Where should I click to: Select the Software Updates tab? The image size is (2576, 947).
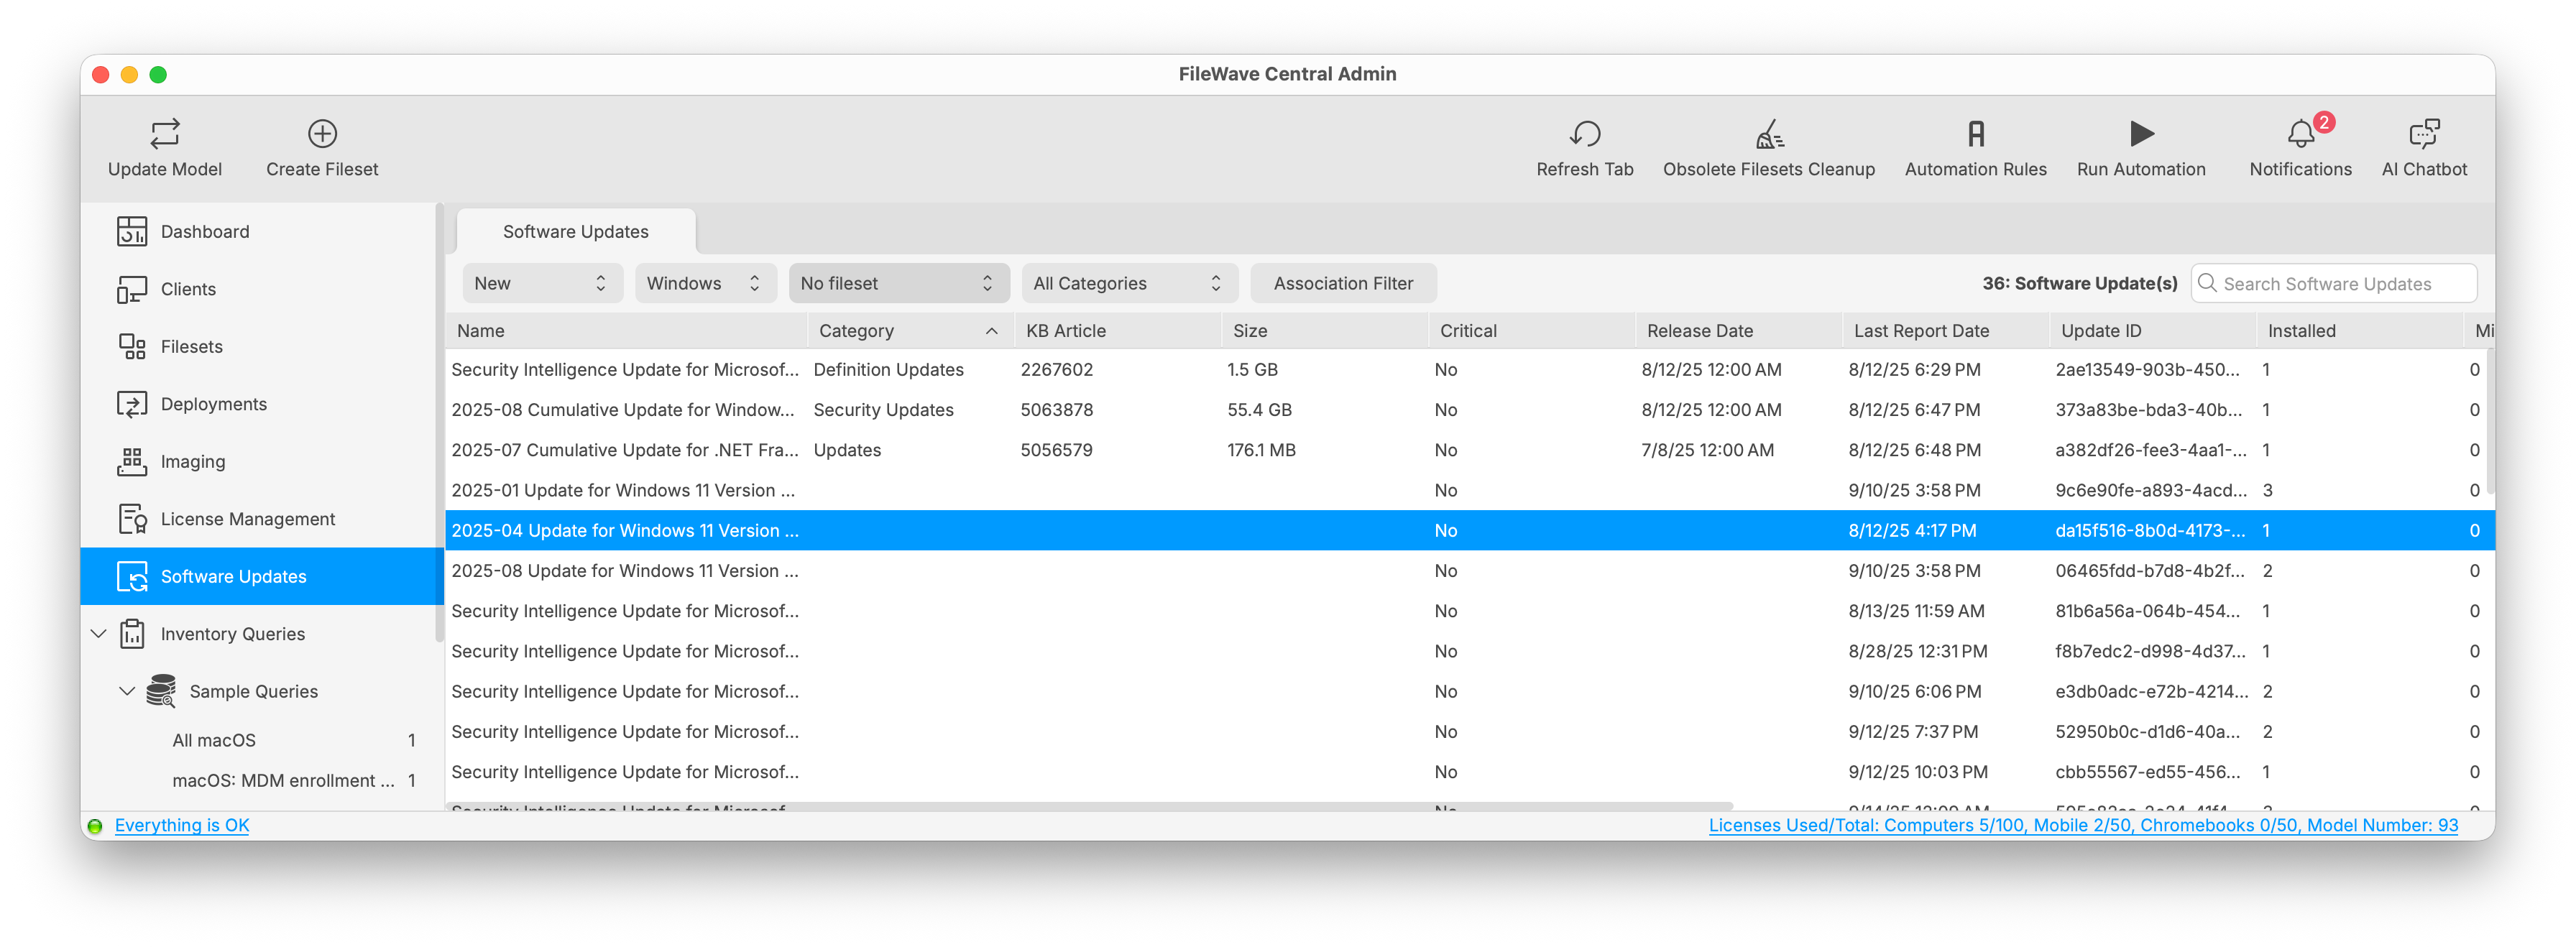[x=576, y=232]
